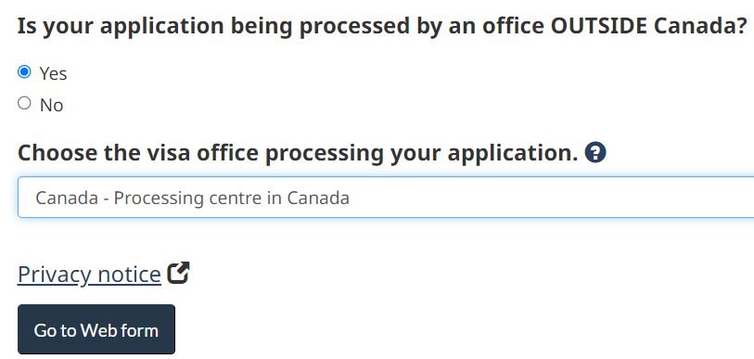Open the Privacy notice link
Image resolution: width=754 pixels, height=359 pixels.
coord(89,275)
